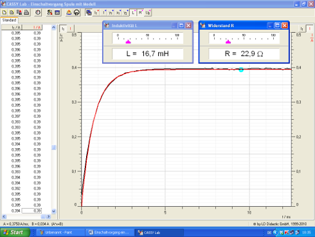Click the Induktivität L window icon
This screenshot has height=237, width=315.
[x=107, y=25]
